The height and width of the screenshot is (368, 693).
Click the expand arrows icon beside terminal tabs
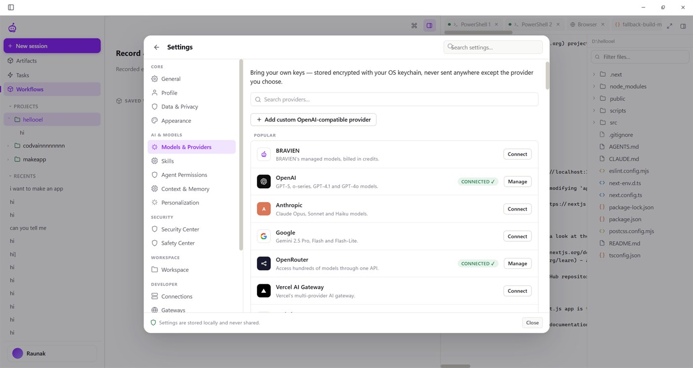point(670,26)
